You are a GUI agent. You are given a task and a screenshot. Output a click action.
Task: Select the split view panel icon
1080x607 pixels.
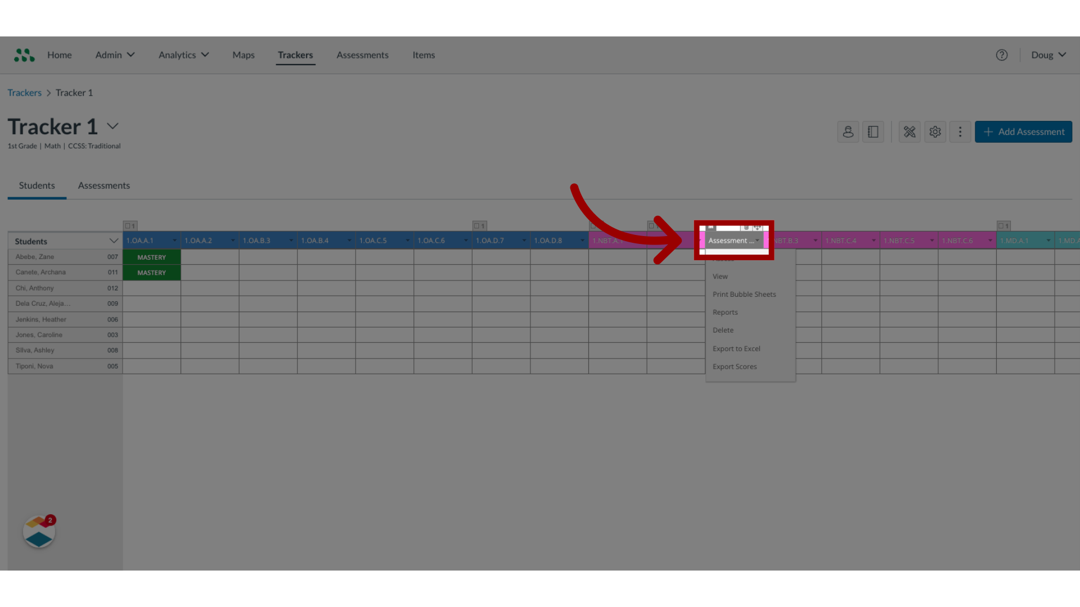tap(873, 131)
